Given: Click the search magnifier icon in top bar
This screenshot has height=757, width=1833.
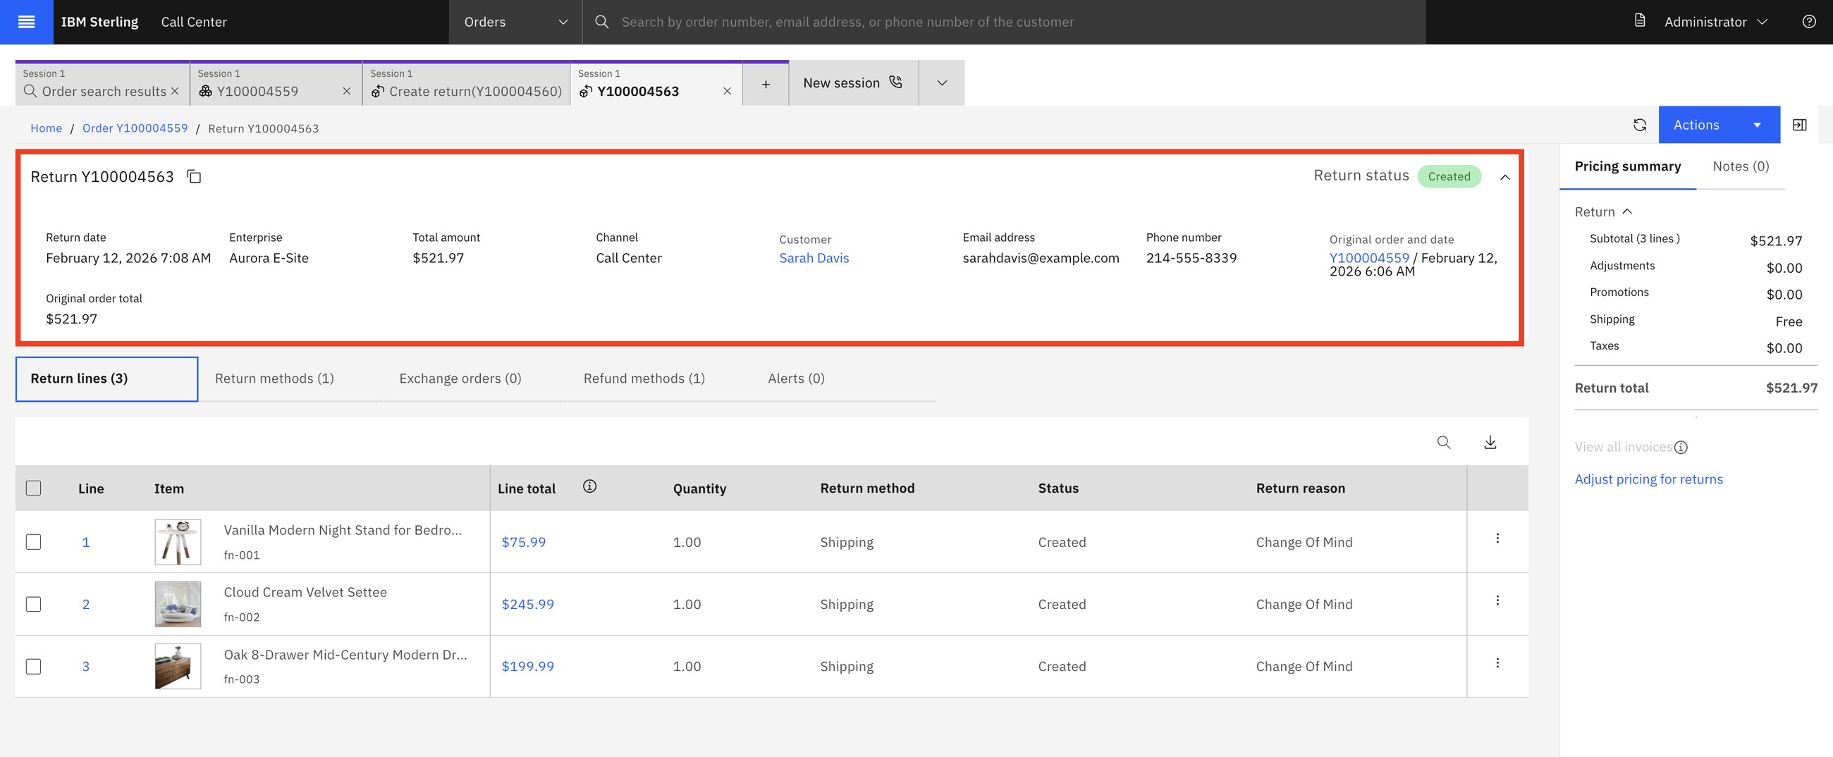Looking at the screenshot, I should [601, 22].
